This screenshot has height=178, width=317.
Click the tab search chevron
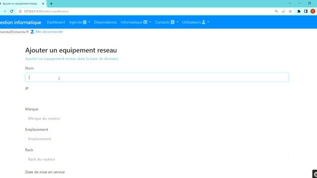coord(290,3)
